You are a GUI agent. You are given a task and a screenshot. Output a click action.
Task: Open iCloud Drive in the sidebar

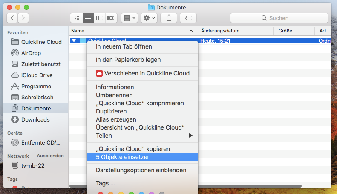click(36, 75)
